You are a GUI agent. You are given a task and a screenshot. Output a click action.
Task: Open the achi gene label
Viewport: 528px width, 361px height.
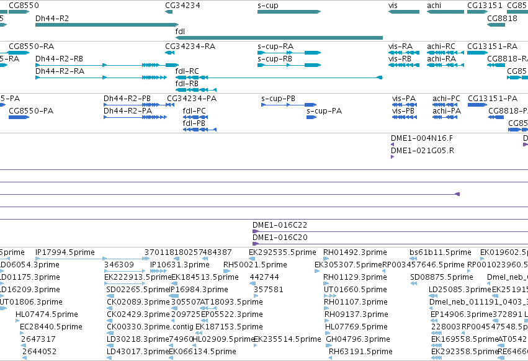click(434, 6)
